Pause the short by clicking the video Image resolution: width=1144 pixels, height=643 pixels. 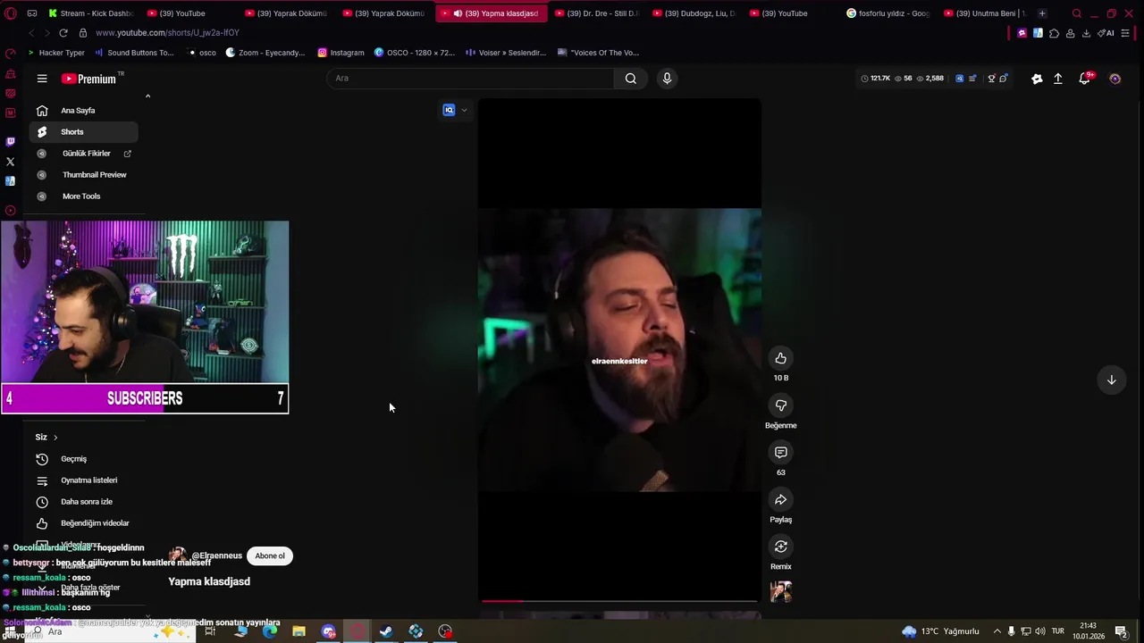[x=619, y=350]
